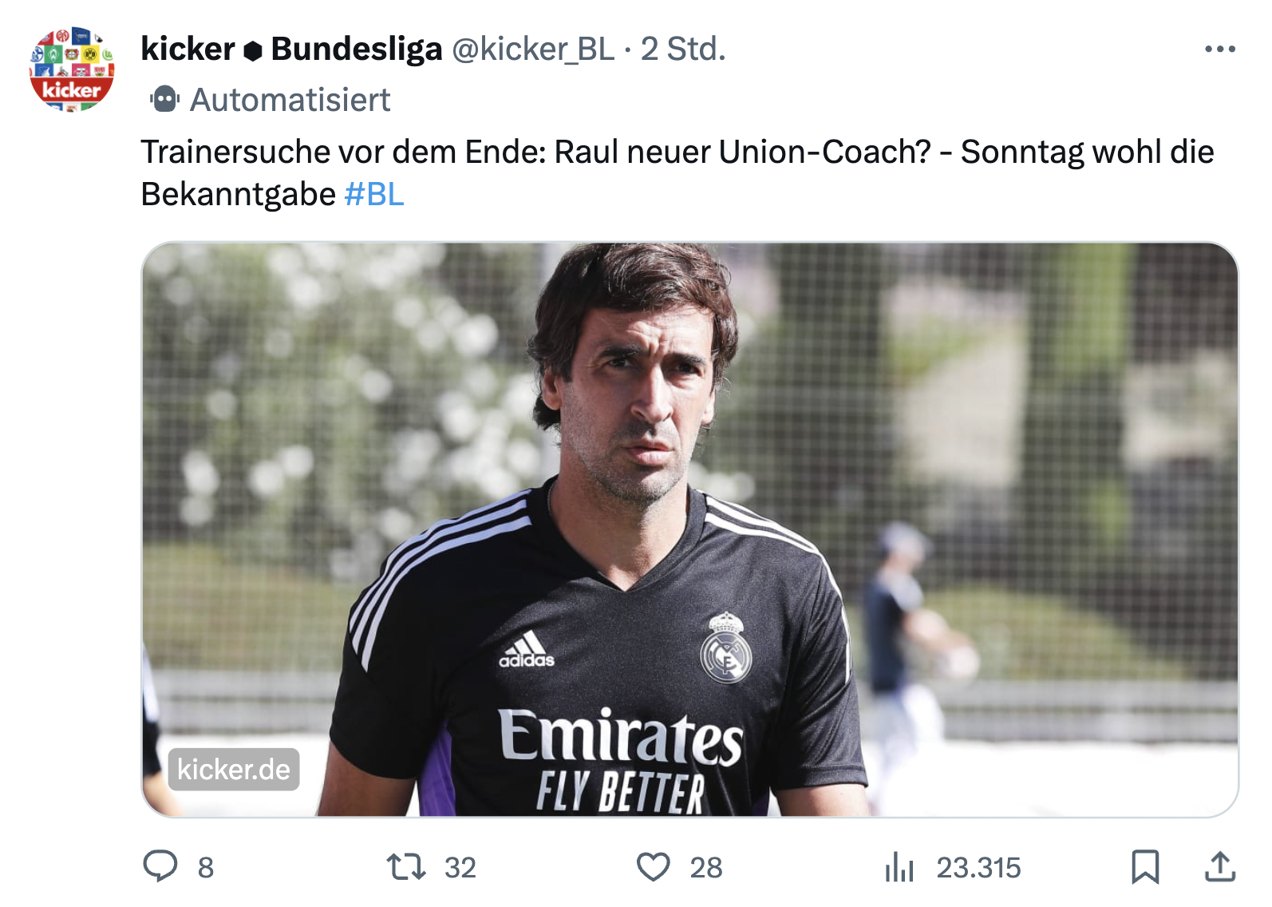Click the robot icon beside Automatisiert
Viewport: 1272px width, 907px height.
[x=164, y=100]
